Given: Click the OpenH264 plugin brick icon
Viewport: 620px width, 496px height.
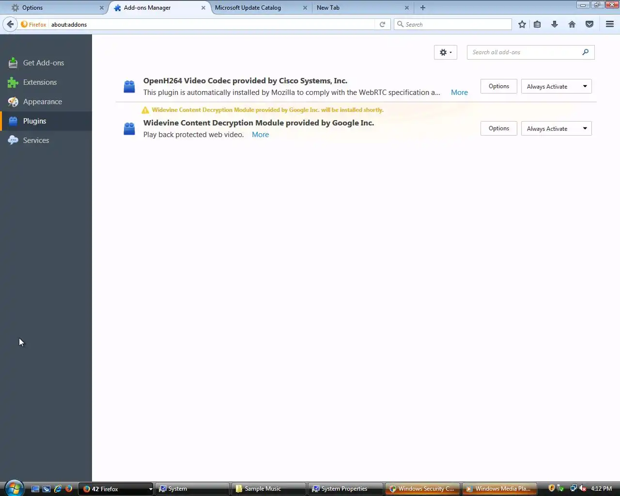Looking at the screenshot, I should point(129,87).
